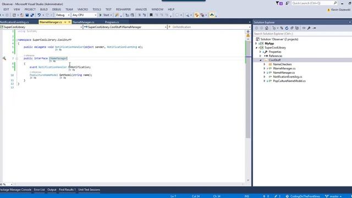Expand the Properties node

tap(260, 52)
